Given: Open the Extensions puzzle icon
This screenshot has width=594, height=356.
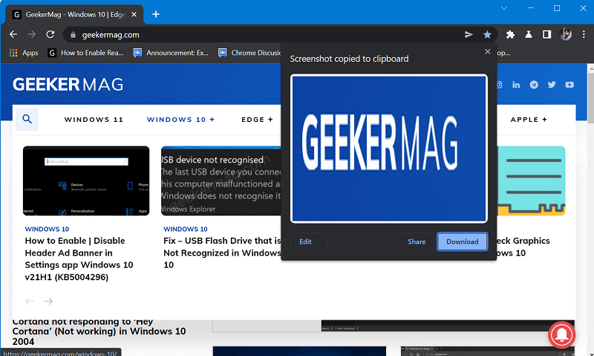Looking at the screenshot, I should (510, 34).
